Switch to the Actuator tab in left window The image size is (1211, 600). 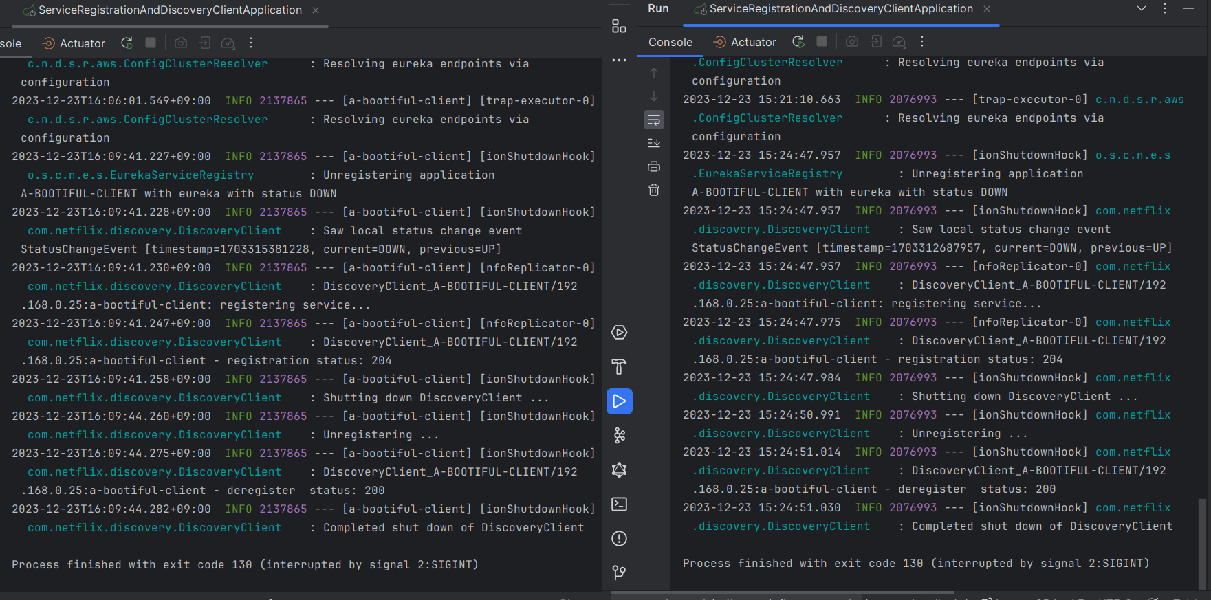(x=74, y=44)
